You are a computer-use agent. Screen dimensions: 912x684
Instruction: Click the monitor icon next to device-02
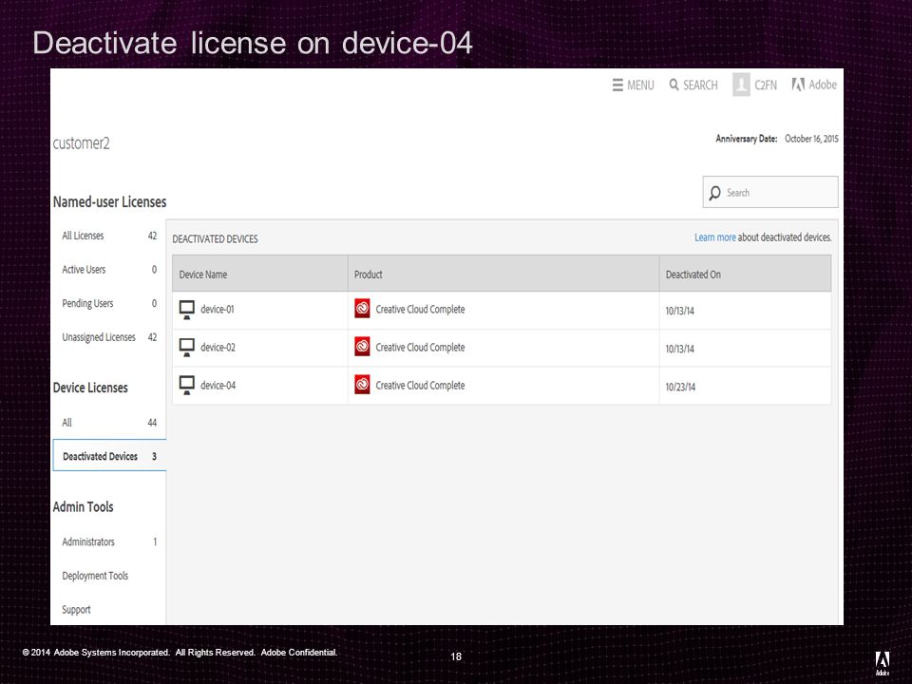(187, 348)
